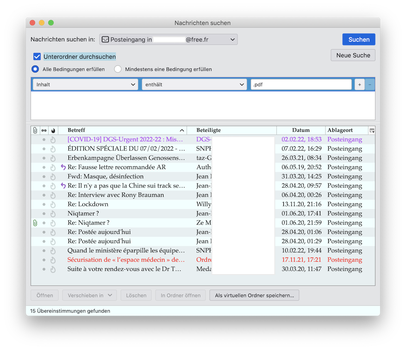Screen dimensions: 406x350
Task: Select Re: Postée aujourd'hui at 01:29
Action: [x=203, y=241]
